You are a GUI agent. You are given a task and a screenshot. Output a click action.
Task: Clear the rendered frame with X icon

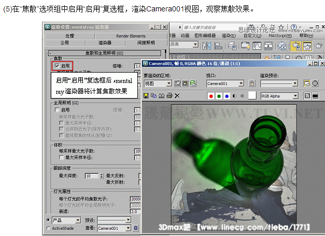[177, 96]
